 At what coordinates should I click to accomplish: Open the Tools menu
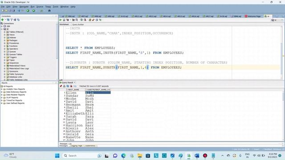coord(55,7)
